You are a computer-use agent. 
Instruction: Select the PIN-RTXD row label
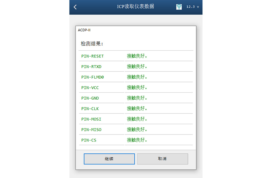(x=91, y=67)
